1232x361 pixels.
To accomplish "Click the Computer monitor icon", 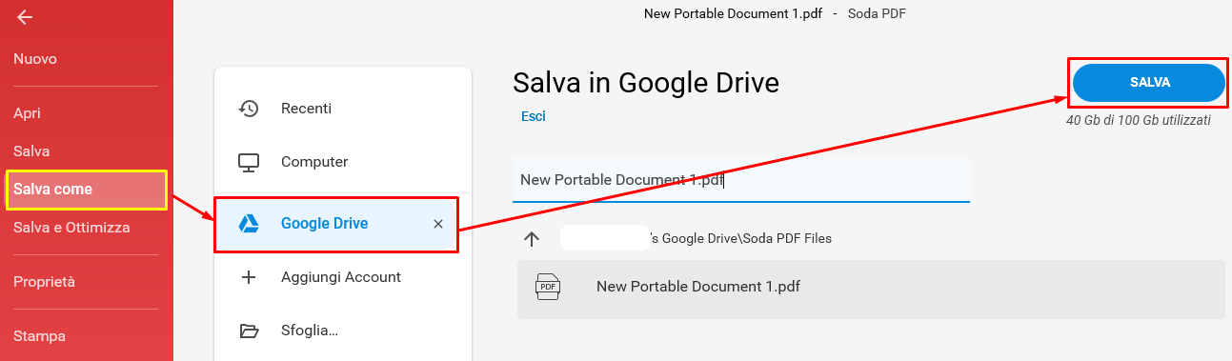I will tap(249, 163).
